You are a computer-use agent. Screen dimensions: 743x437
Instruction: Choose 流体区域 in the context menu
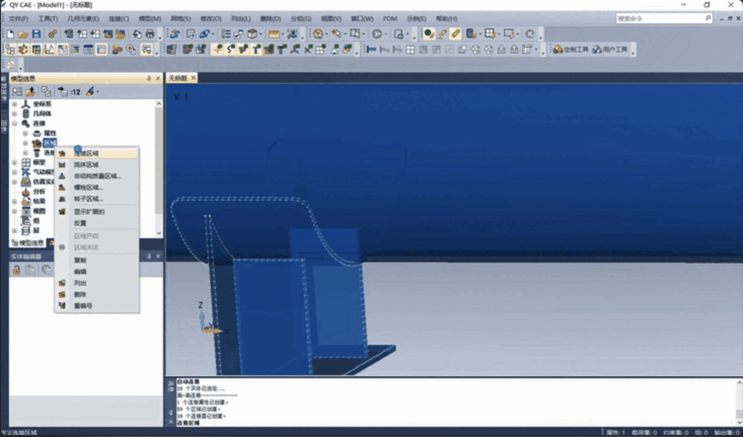pos(96,165)
